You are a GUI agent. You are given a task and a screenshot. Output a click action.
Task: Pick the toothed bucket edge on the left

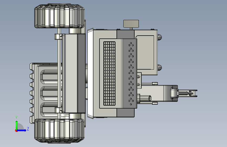tap(32, 93)
